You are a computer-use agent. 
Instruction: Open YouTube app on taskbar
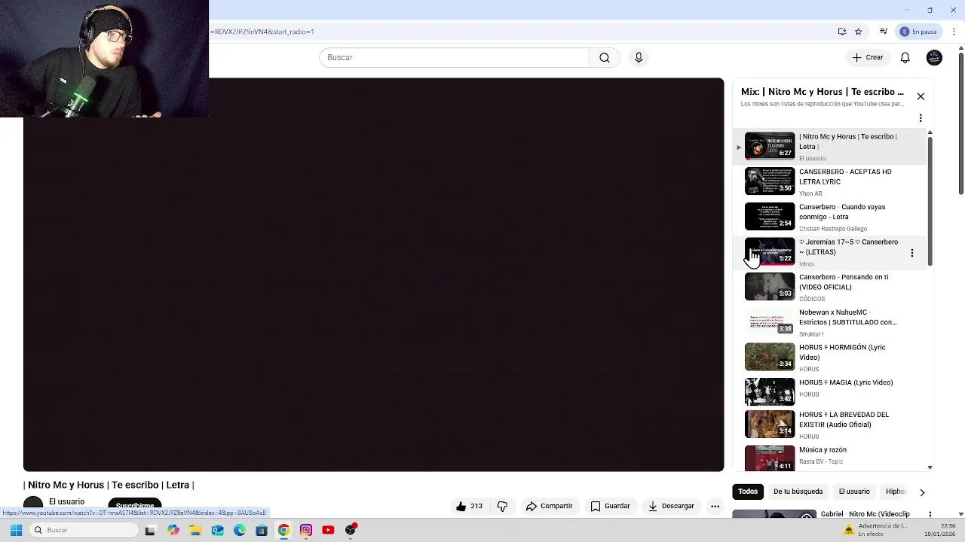pos(328,530)
